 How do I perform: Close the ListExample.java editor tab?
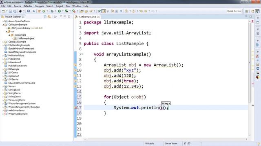pos(98,17)
